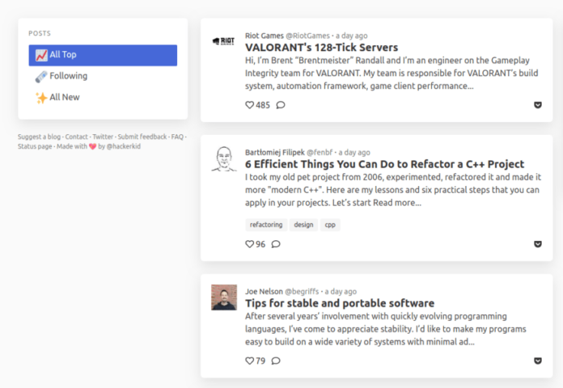This screenshot has height=388, width=563.
Task: Click the Riot Games logo avatar
Action: (223, 41)
